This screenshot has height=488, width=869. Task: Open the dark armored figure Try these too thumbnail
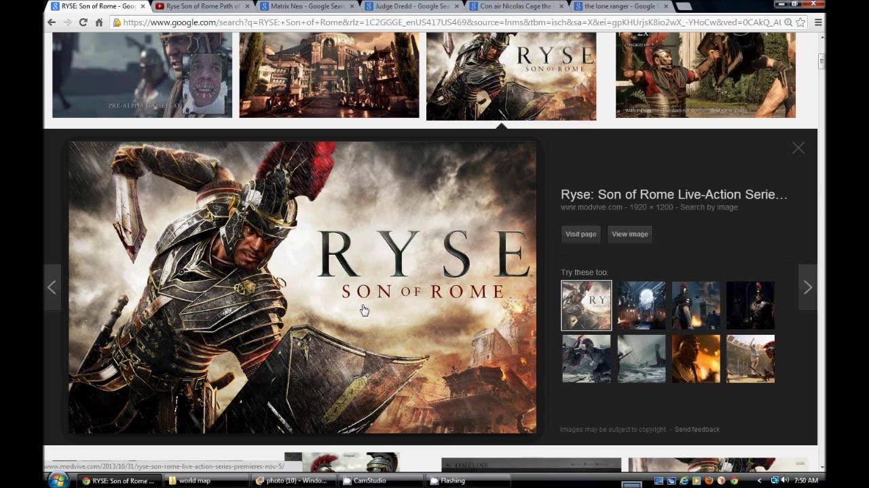(x=750, y=306)
